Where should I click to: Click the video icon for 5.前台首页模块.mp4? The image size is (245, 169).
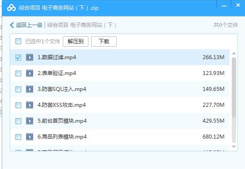30,121
